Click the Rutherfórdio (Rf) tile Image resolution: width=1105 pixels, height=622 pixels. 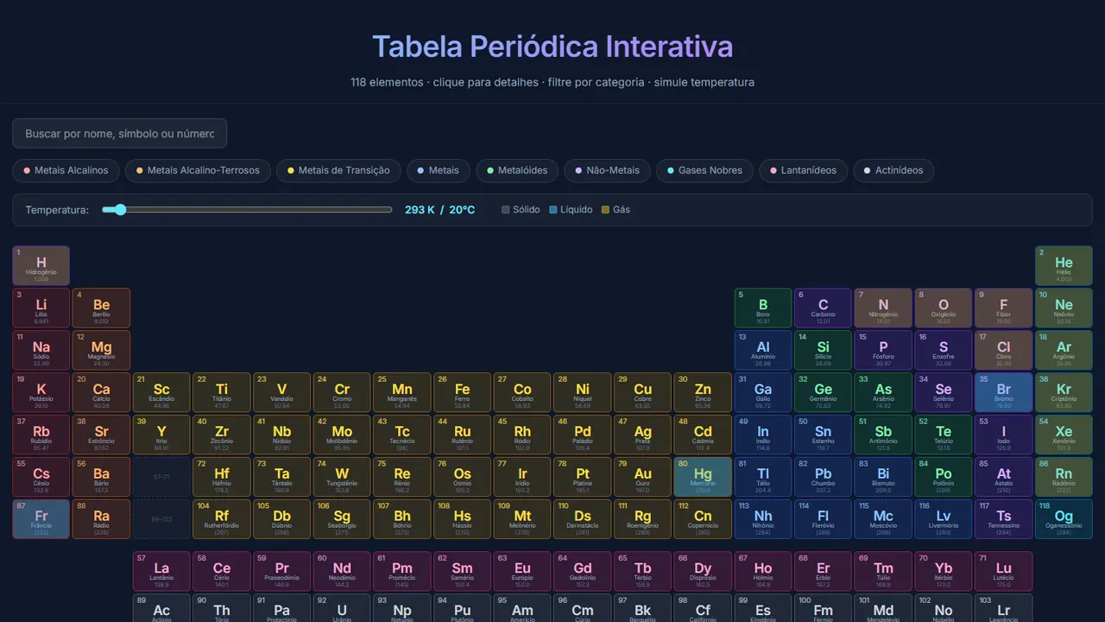[x=222, y=519]
